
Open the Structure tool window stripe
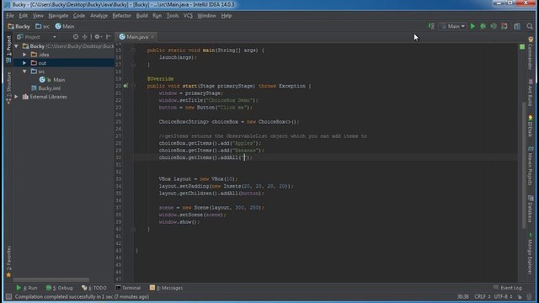[8, 88]
